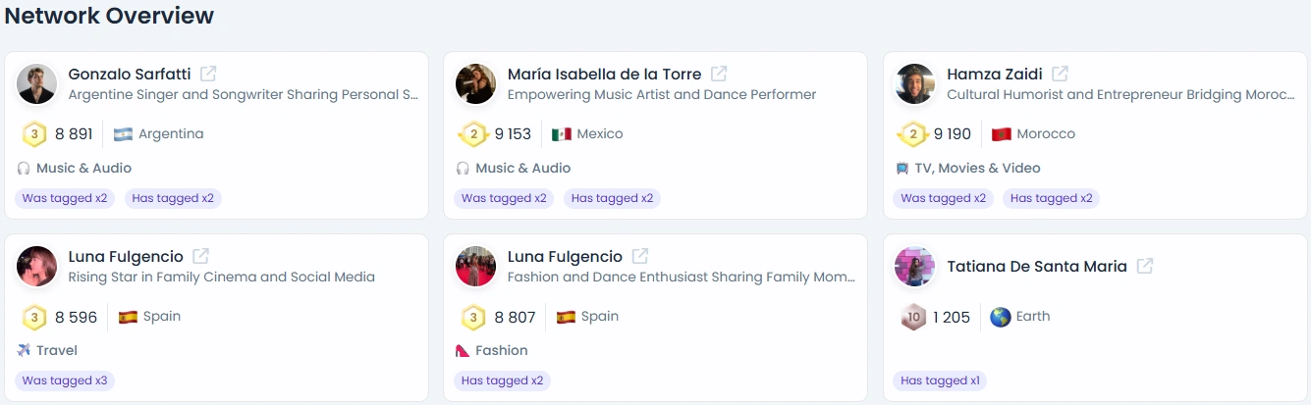Open external link icon beside Gonzalo Sarfatti
This screenshot has height=405, width=1311.
click(x=208, y=74)
